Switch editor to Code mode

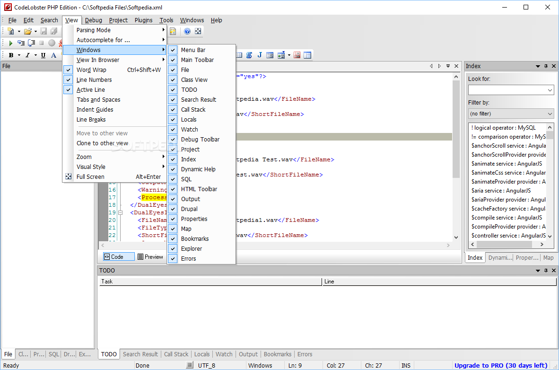pos(119,256)
